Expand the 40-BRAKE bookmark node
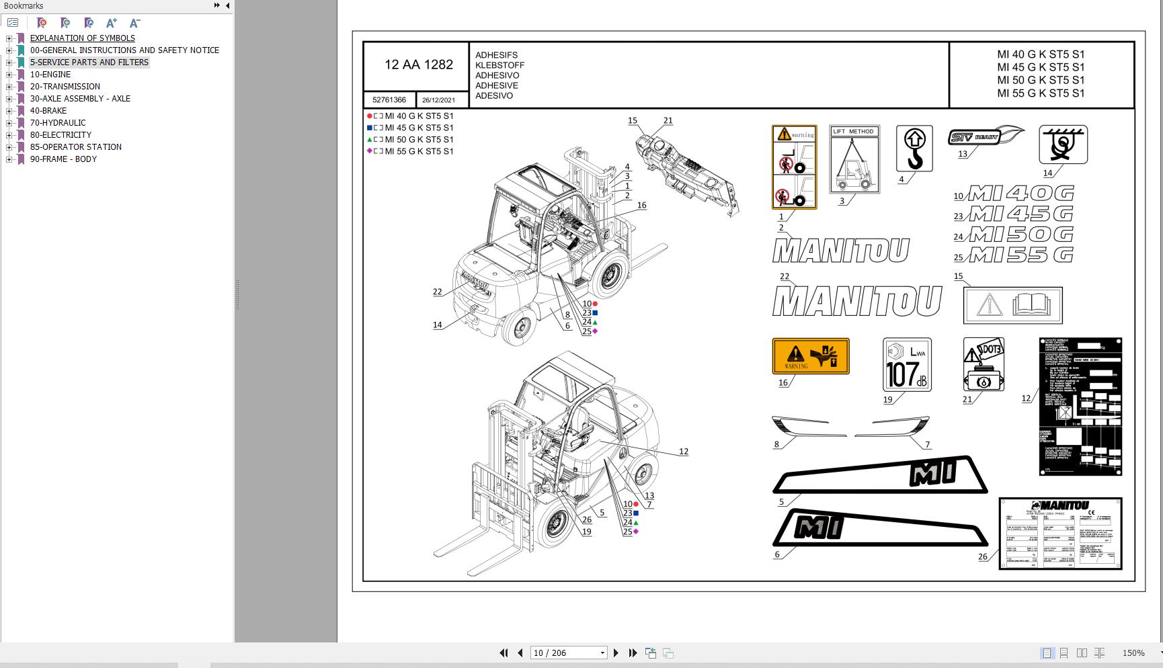Image resolution: width=1163 pixels, height=668 pixels. coord(9,111)
